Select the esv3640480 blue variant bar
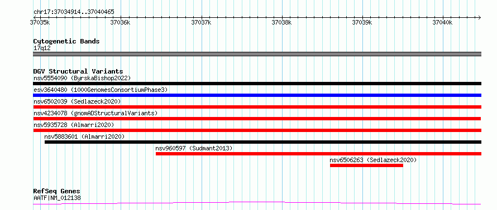This screenshot has height=210, width=497. tap(257, 95)
